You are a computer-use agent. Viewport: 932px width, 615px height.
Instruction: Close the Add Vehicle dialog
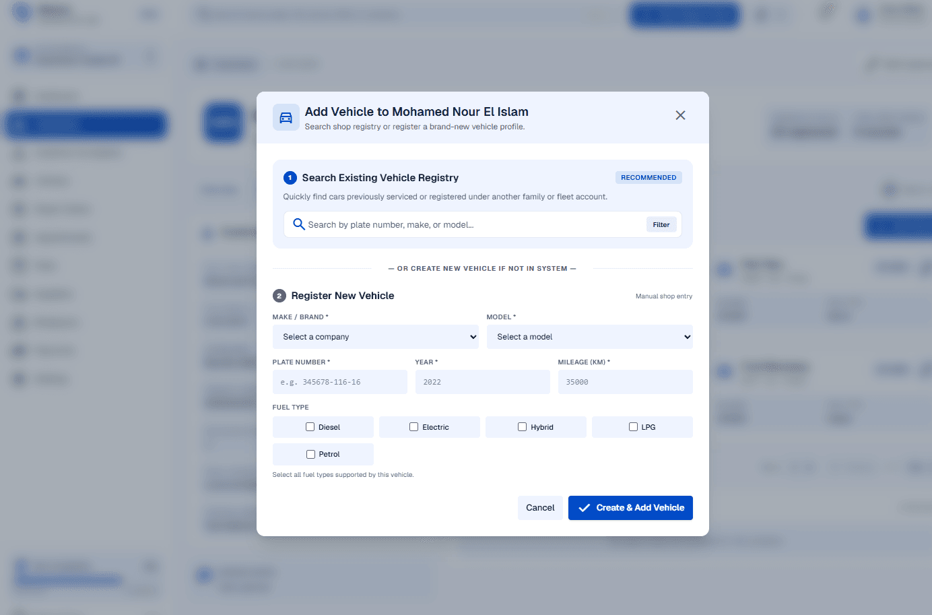tap(680, 115)
